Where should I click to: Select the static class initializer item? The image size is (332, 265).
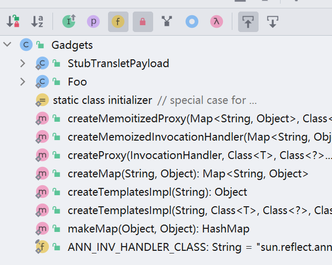(x=102, y=100)
